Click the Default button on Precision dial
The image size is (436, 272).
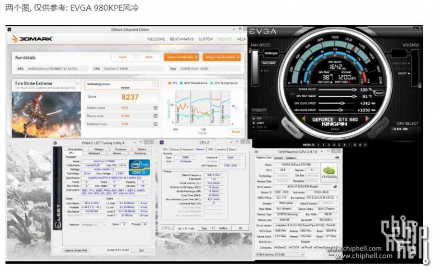point(291,129)
